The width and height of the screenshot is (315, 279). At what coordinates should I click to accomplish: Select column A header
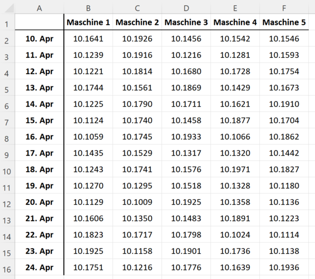(x=39, y=8)
